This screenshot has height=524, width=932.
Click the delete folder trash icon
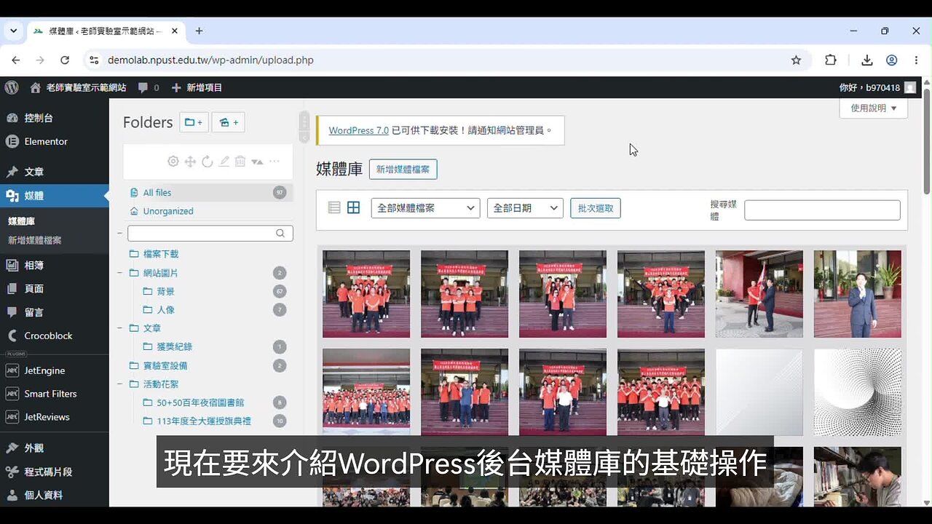pyautogui.click(x=240, y=162)
